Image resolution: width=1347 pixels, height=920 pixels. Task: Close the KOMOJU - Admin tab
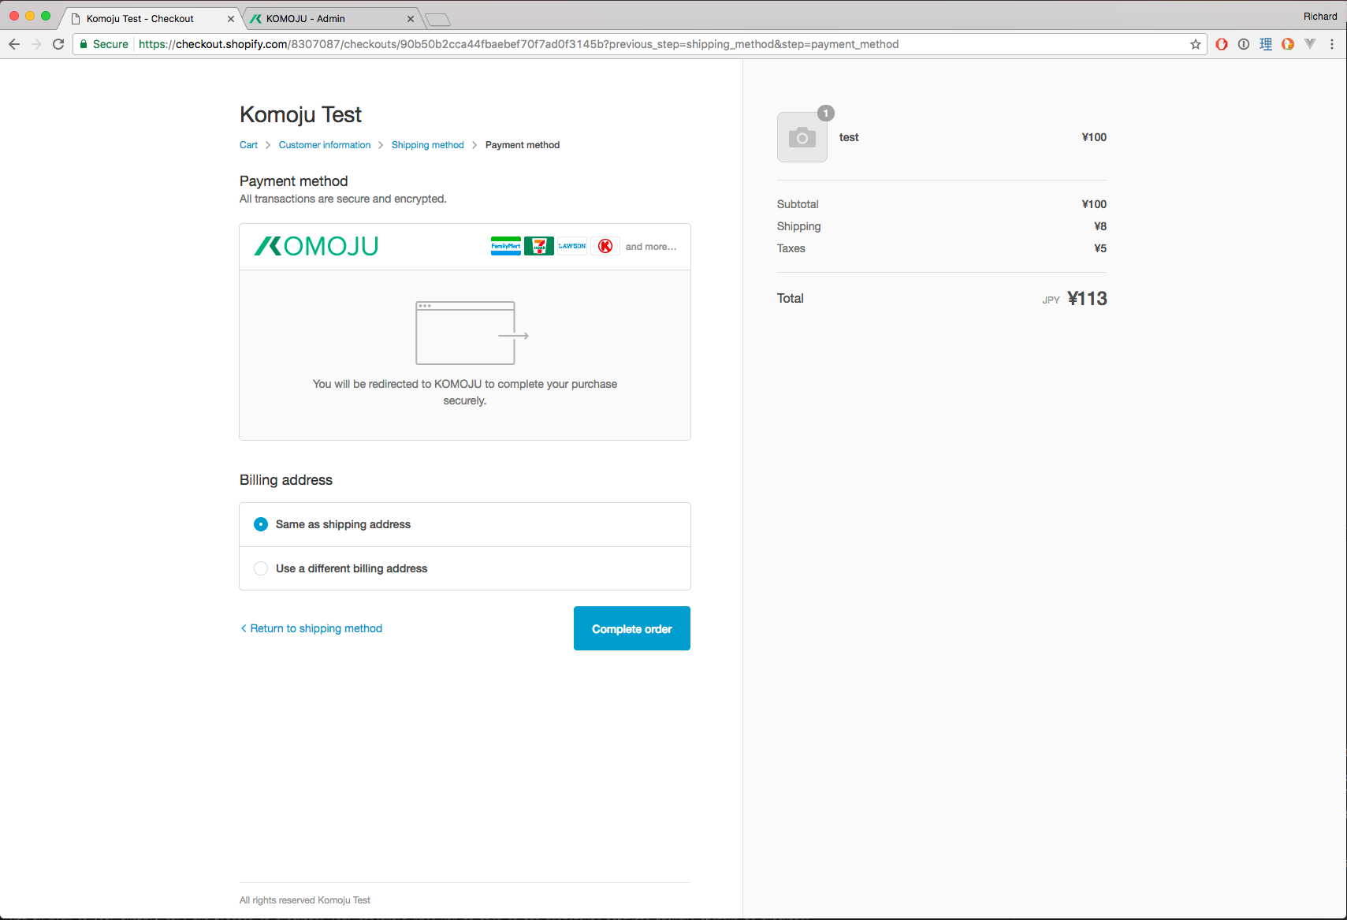pyautogui.click(x=411, y=19)
